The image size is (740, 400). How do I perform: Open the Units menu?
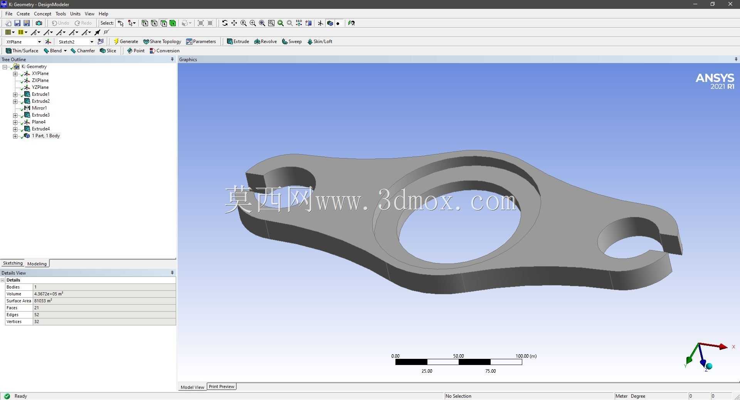[75, 13]
